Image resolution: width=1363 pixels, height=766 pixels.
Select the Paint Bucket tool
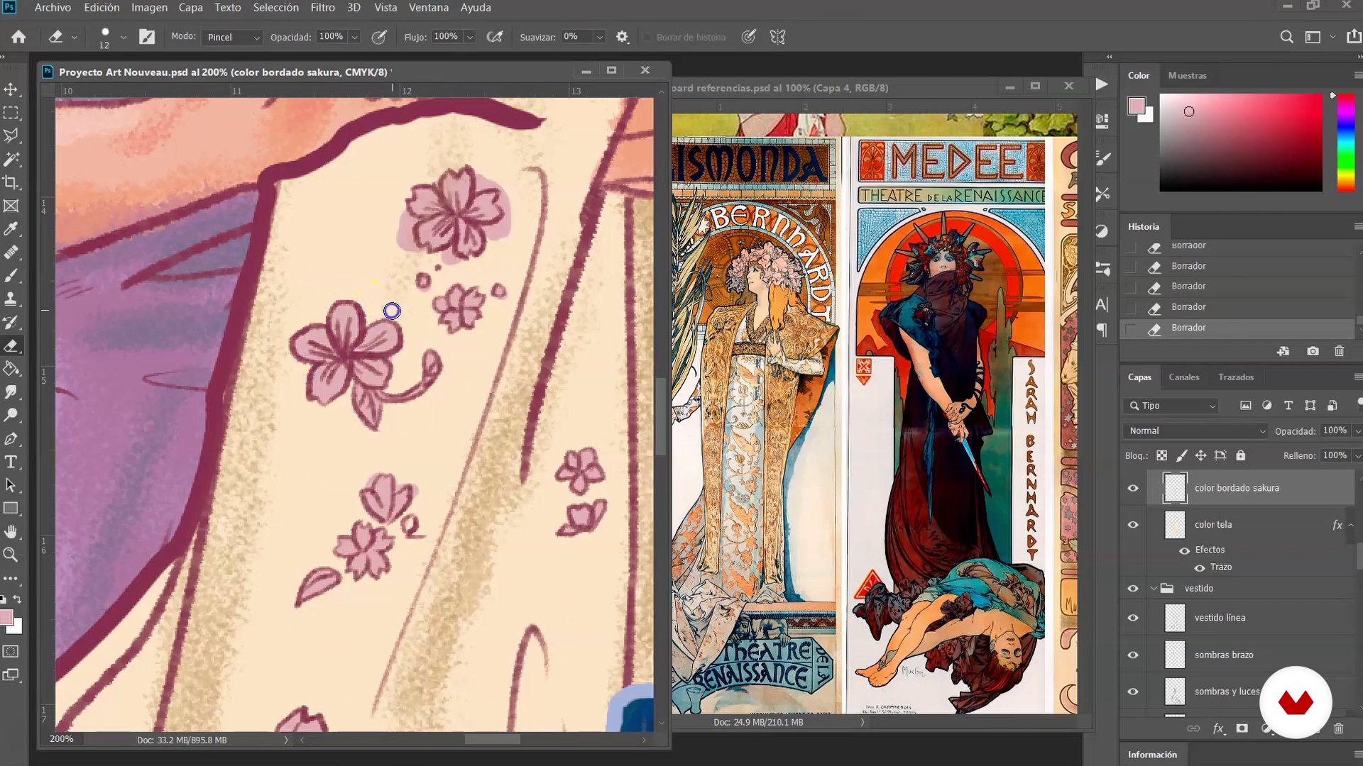[x=11, y=369]
